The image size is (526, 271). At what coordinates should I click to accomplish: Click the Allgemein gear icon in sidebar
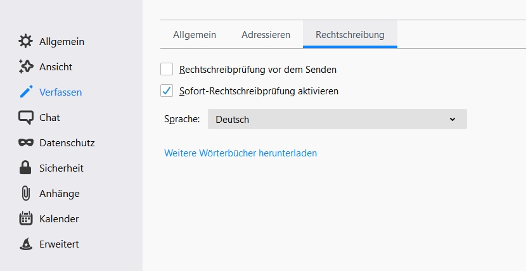coord(26,42)
